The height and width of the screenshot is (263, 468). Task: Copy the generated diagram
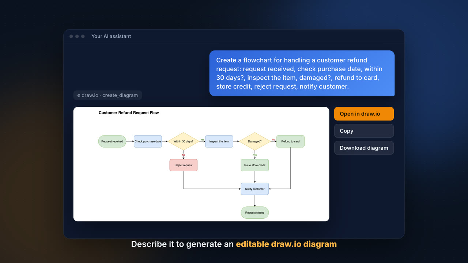(x=364, y=131)
